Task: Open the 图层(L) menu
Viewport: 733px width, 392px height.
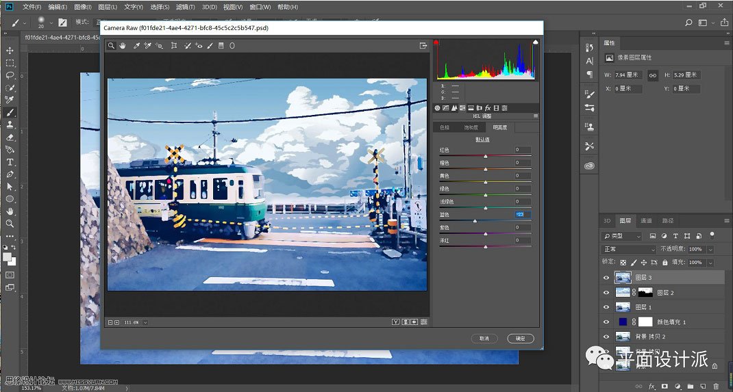Action: (x=108, y=7)
